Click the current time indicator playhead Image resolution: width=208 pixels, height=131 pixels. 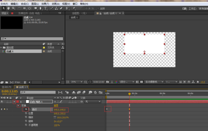tap(129, 94)
